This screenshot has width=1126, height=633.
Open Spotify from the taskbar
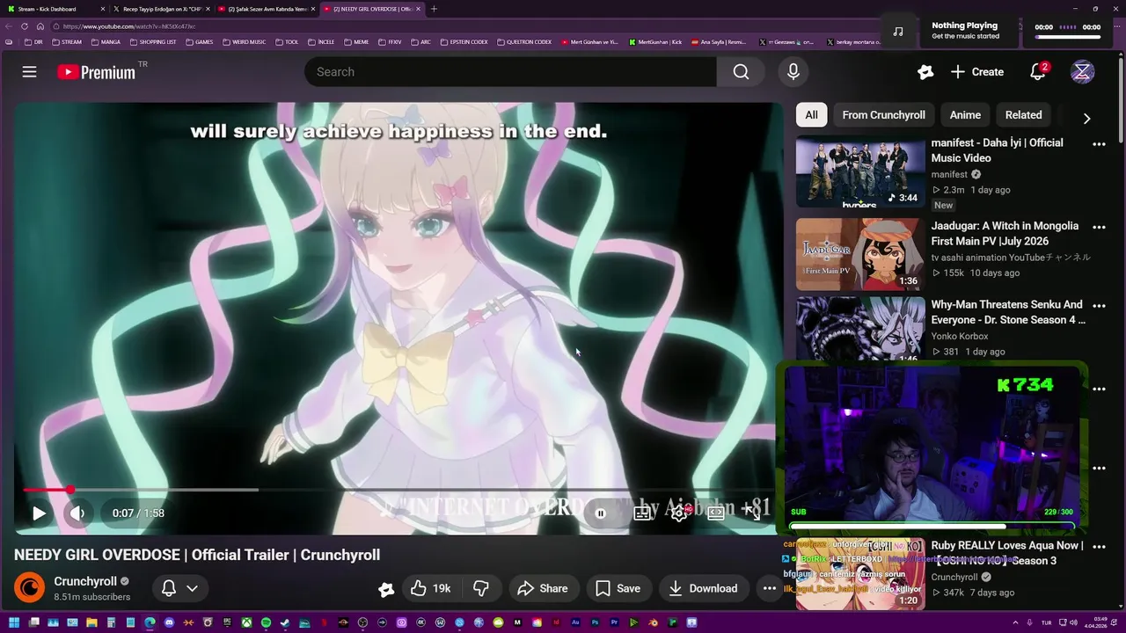tap(266, 623)
